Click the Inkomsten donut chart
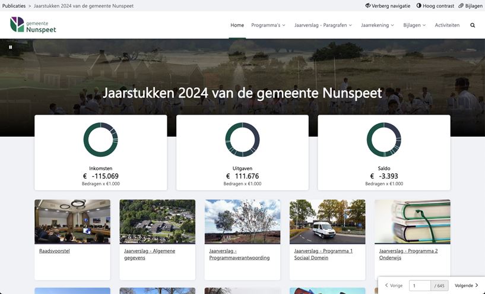 (x=100, y=140)
